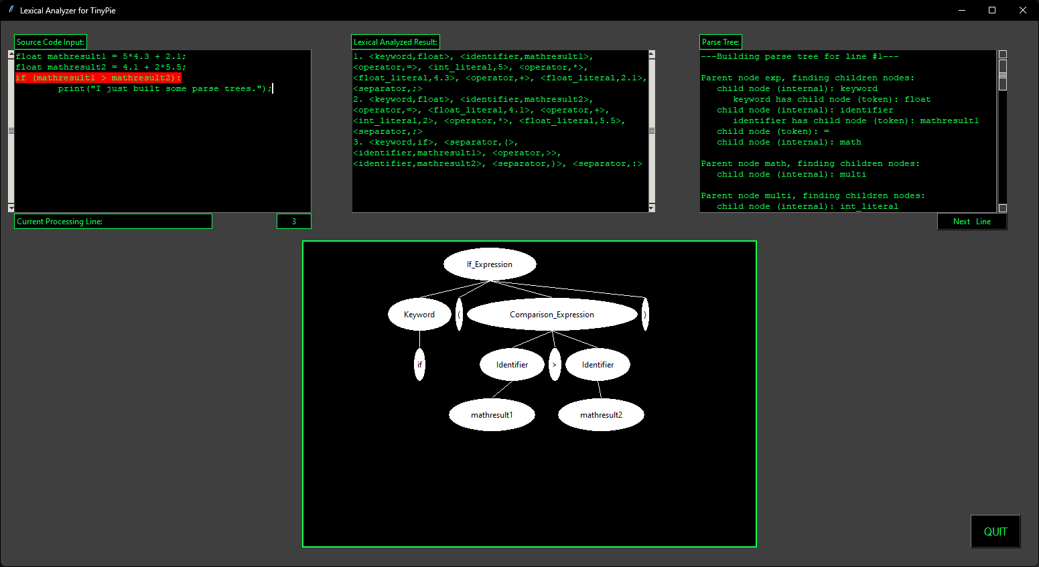Maximize the Lexical Analyzer window

(x=992, y=10)
